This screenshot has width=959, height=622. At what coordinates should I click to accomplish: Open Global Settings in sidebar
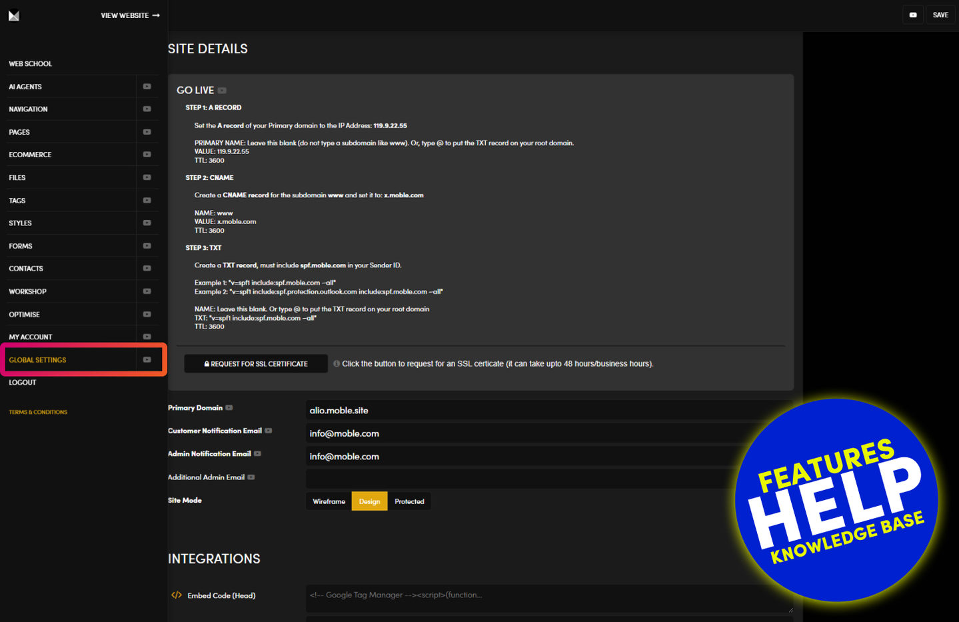click(38, 360)
